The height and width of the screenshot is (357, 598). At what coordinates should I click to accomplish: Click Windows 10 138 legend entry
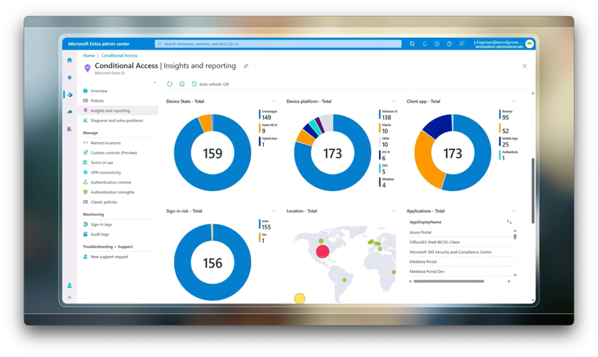coord(389,115)
